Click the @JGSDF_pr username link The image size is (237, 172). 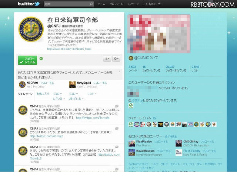pos(136,100)
